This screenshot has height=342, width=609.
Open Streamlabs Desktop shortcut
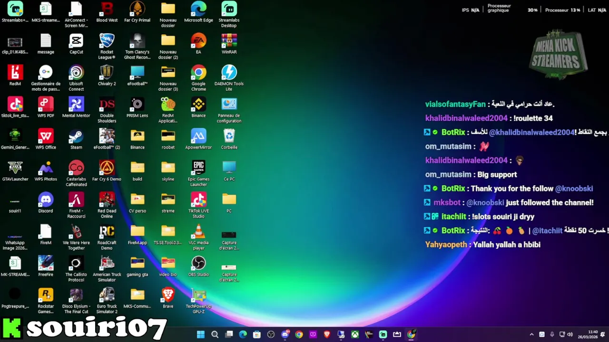coord(229,15)
